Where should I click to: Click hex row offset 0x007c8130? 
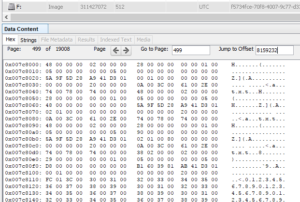click(23, 193)
